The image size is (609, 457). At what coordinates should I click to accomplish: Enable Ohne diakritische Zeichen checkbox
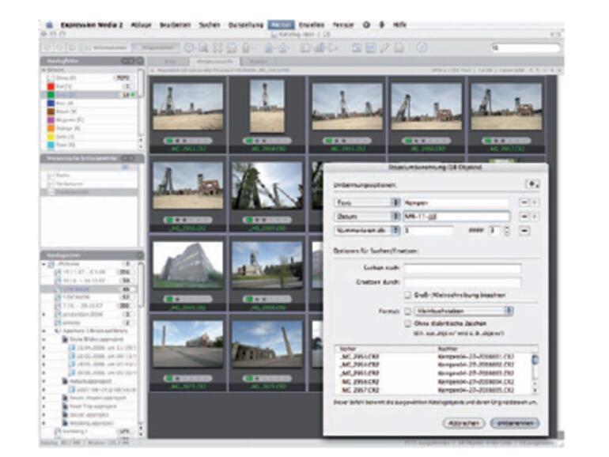click(408, 323)
